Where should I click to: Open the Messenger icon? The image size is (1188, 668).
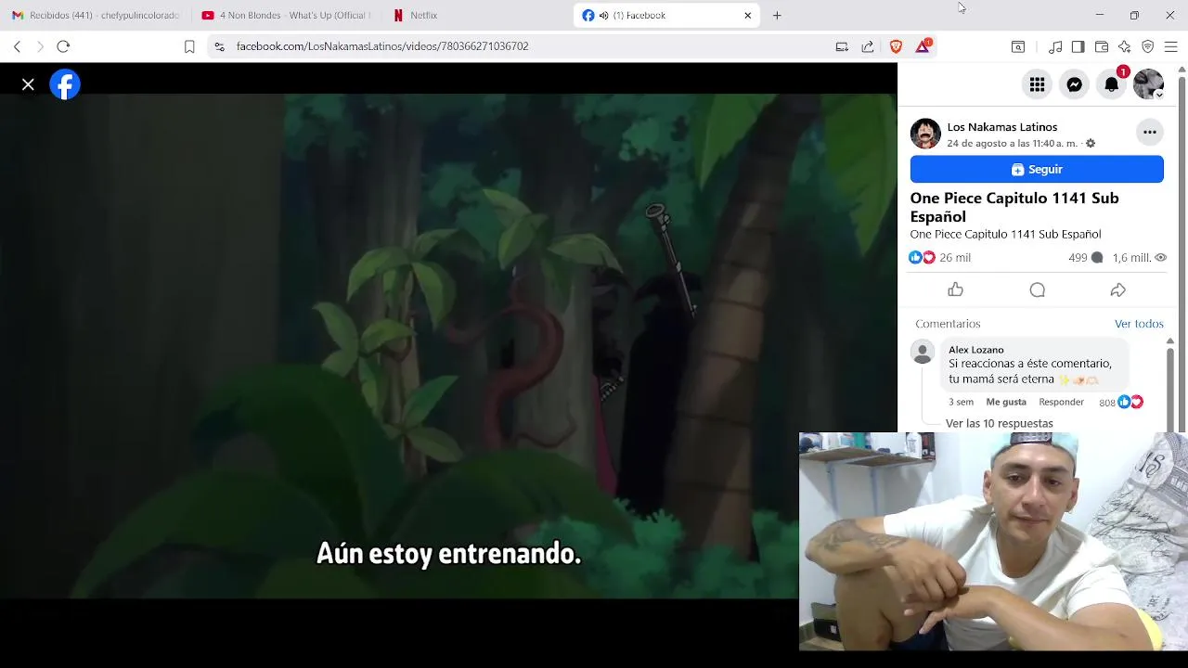pyautogui.click(x=1074, y=84)
